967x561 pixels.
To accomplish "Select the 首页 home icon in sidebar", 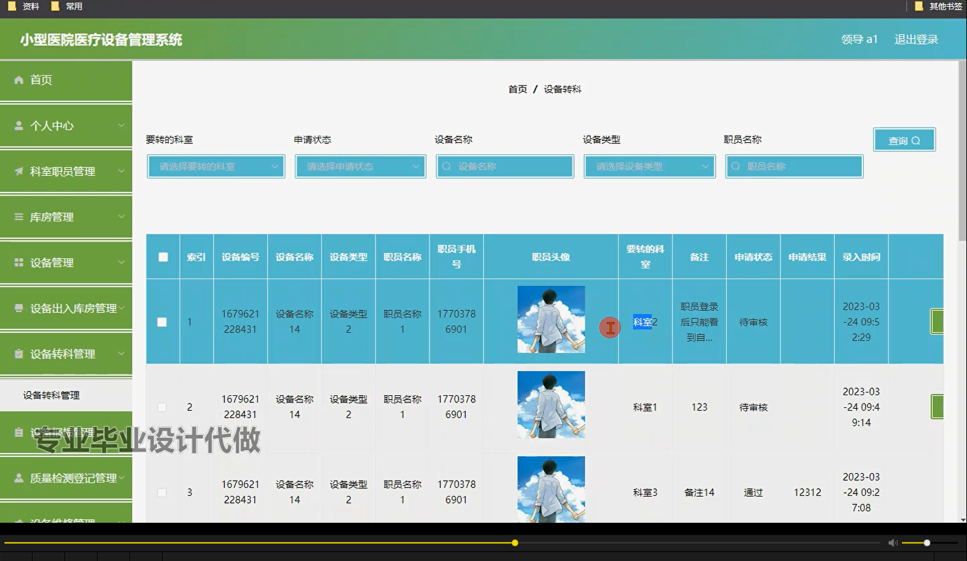I will (x=18, y=80).
